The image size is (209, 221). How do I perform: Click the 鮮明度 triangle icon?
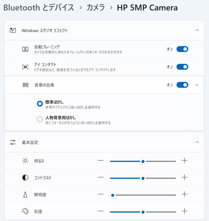(25, 195)
